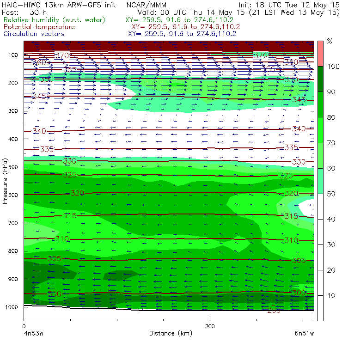This screenshot has height=342, width=342.
Task: Click the colorbar '30' percent label
Action: 331,245
